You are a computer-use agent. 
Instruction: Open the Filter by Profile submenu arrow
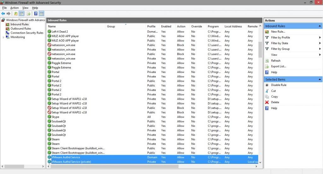point(320,37)
